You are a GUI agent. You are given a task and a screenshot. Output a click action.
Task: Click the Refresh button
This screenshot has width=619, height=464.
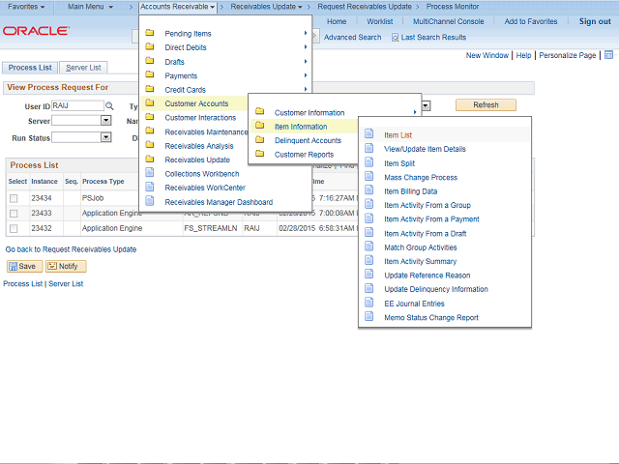coord(486,105)
